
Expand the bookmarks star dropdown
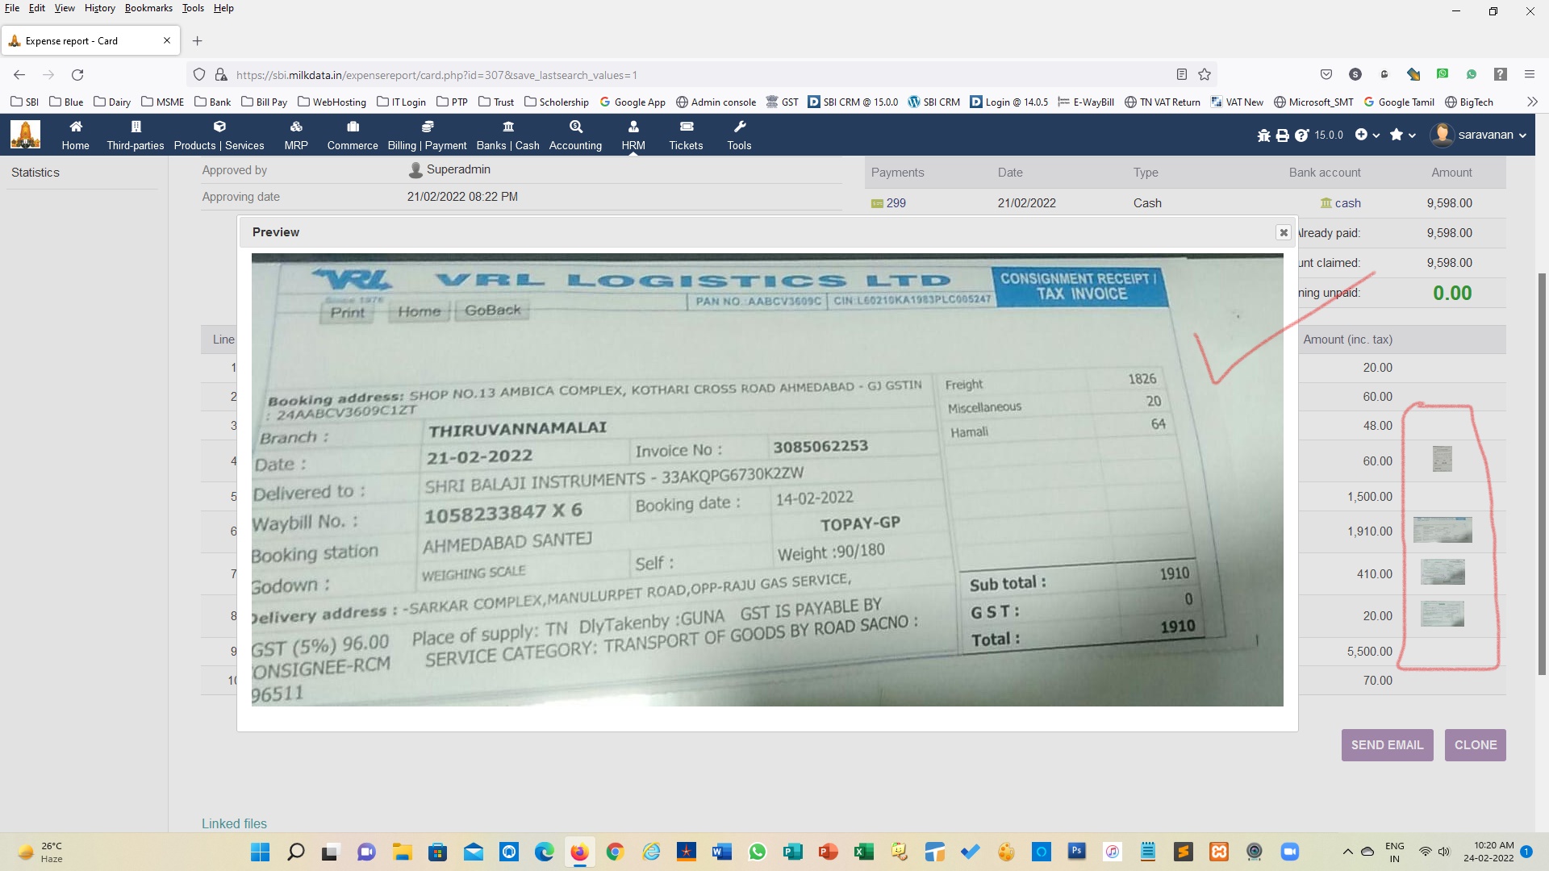pyautogui.click(x=1403, y=135)
